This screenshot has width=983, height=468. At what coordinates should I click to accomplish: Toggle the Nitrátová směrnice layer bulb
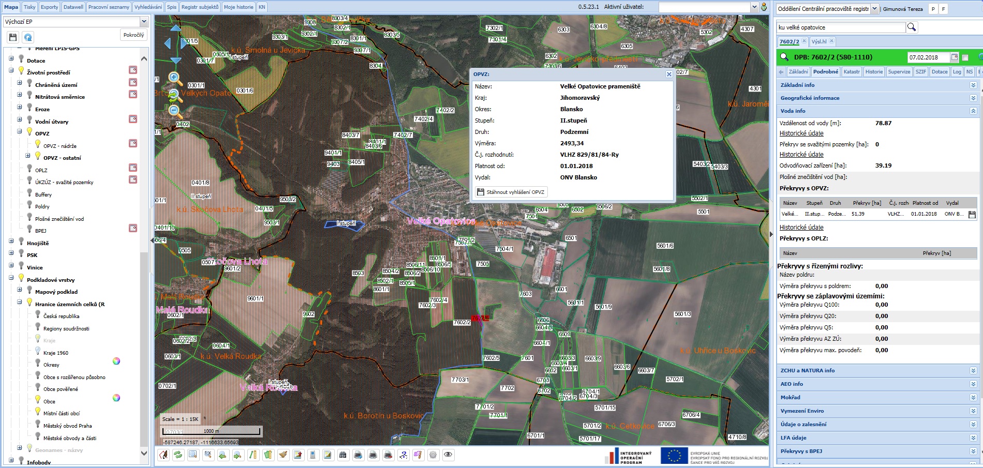tap(29, 96)
